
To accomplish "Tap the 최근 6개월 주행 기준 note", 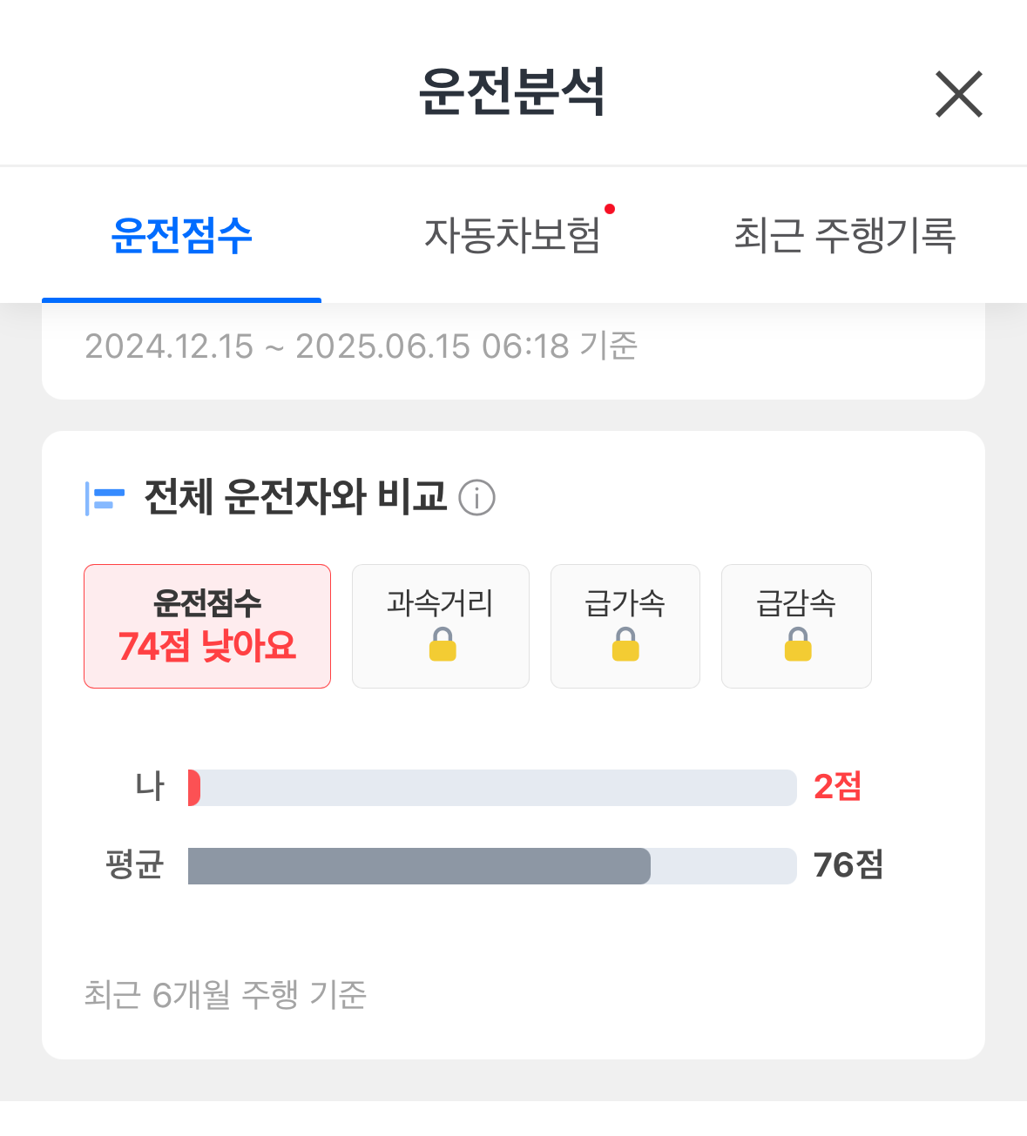I will (x=226, y=994).
